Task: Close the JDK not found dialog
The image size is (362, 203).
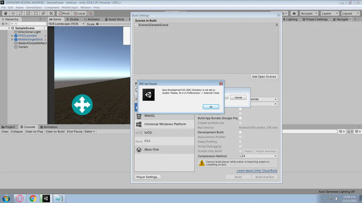Action: (x=221, y=83)
